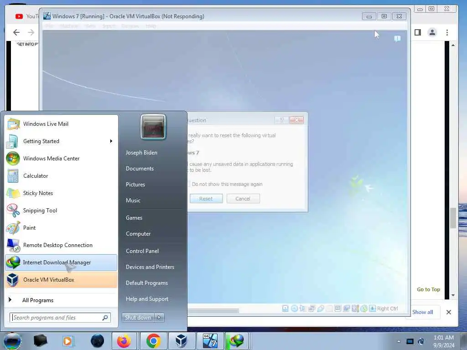Click the VirtualBox notification center icon
This screenshot has width=467, height=350.
[397, 39]
